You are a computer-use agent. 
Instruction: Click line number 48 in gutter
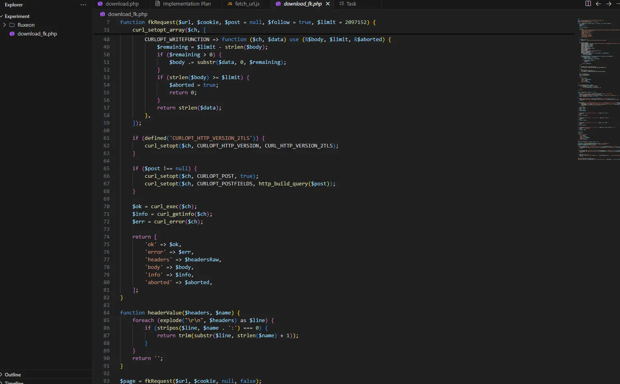[106, 40]
